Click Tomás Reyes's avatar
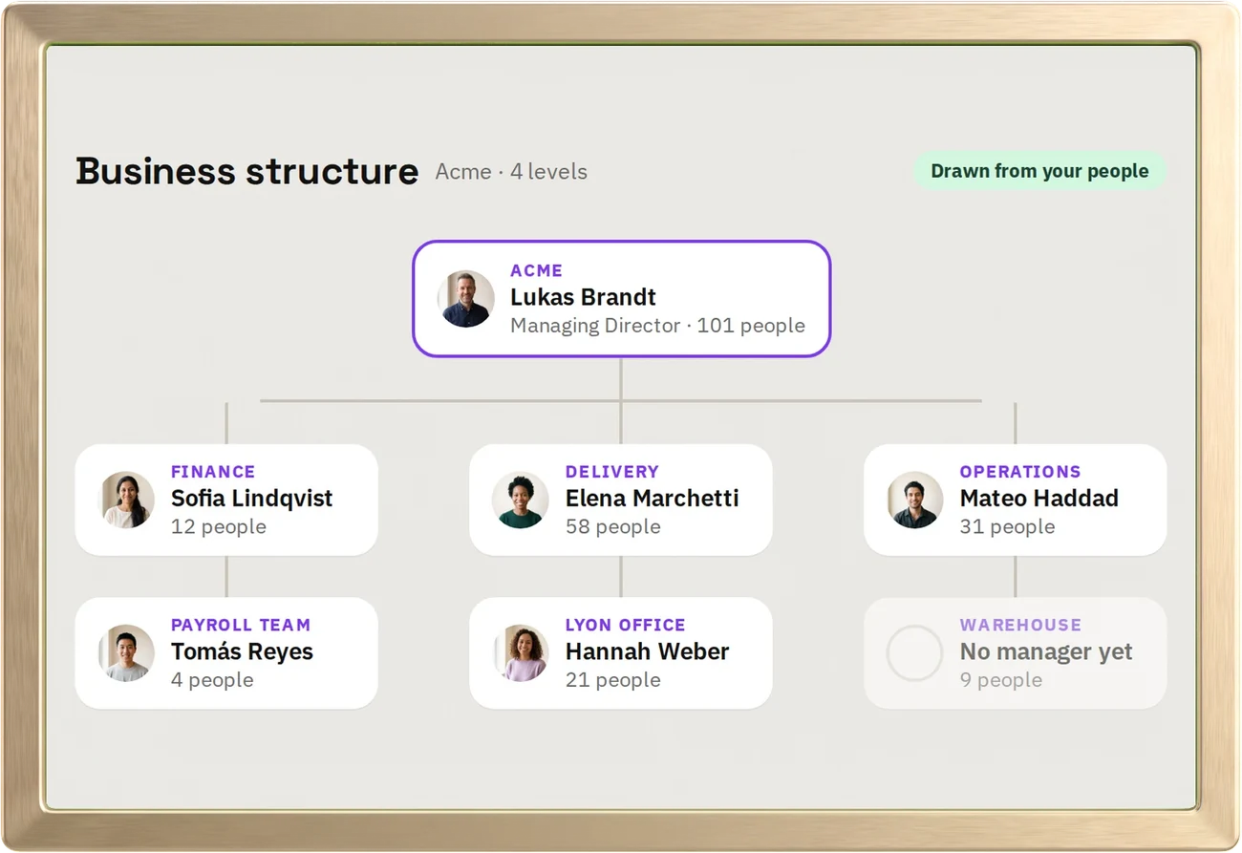The height and width of the screenshot is (853, 1242). [127, 653]
